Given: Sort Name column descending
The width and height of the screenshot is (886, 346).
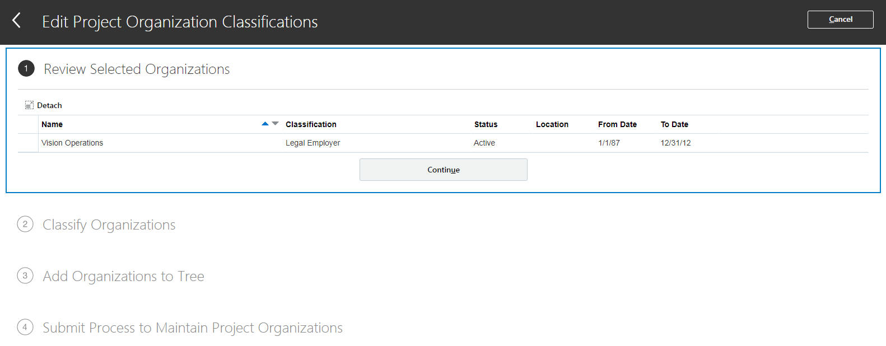Looking at the screenshot, I should [x=275, y=124].
